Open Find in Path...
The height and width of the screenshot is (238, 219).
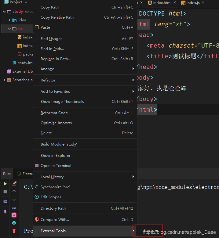85,49
